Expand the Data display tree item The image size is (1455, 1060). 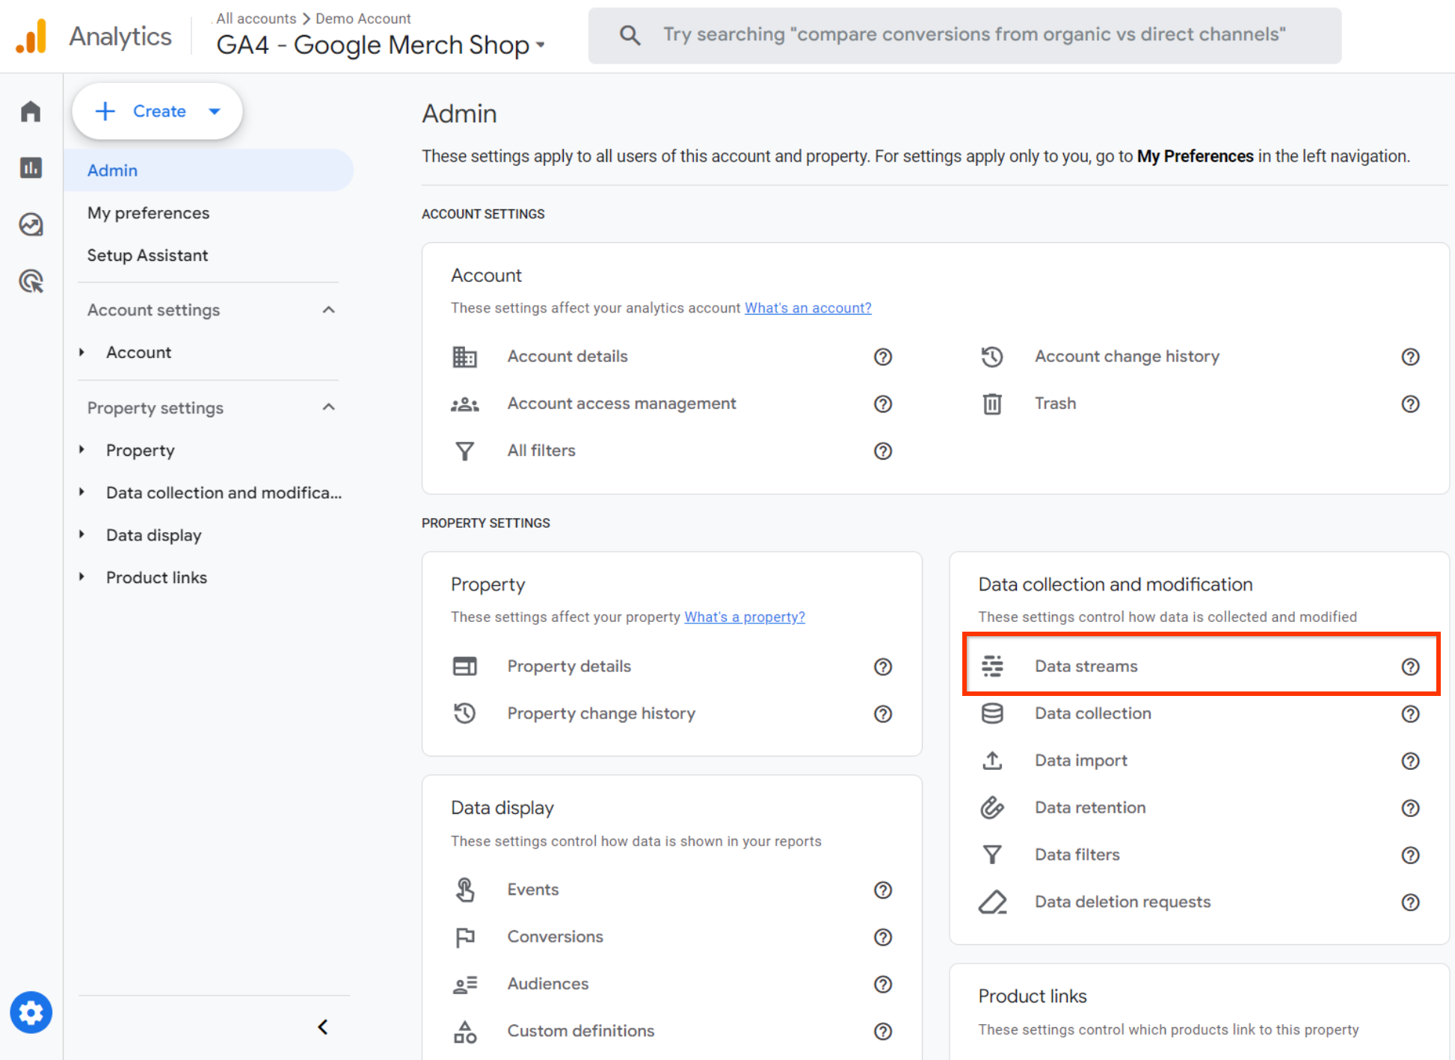81,535
